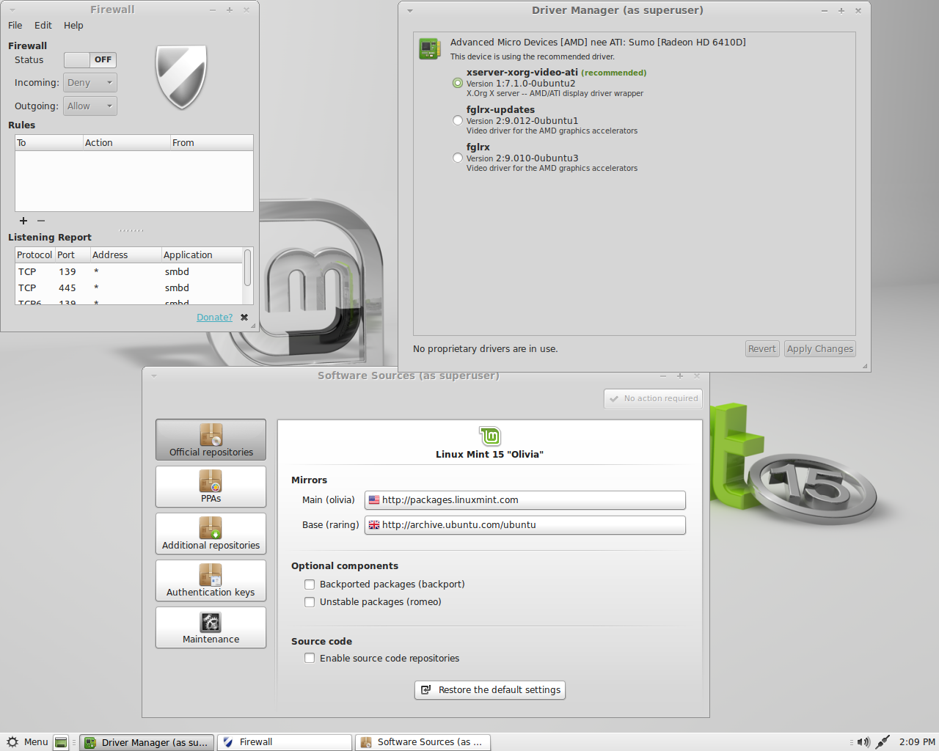Check Enable source code repositories
The height and width of the screenshot is (751, 939).
click(310, 659)
